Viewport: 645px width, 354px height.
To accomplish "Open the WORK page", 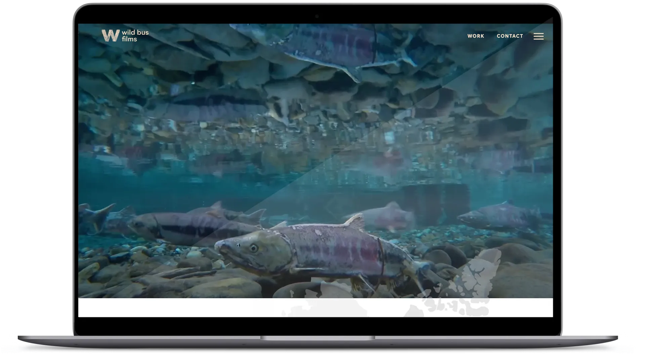I will point(475,36).
